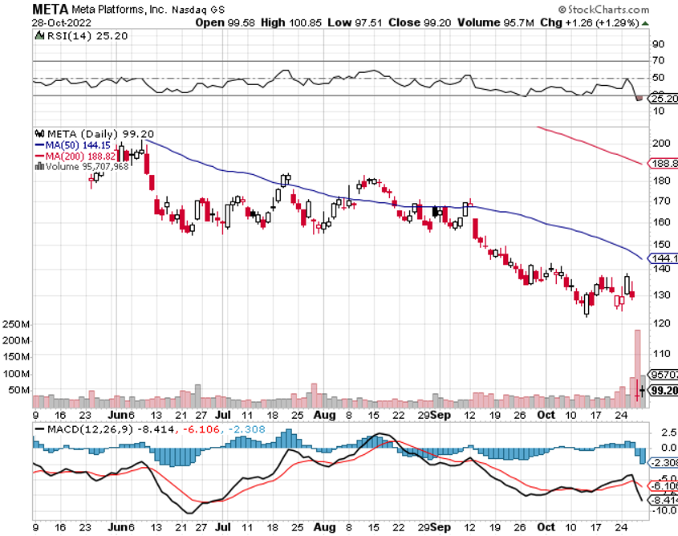The width and height of the screenshot is (678, 536).
Task: Click the 250M volume axis label
Action: click(16, 324)
